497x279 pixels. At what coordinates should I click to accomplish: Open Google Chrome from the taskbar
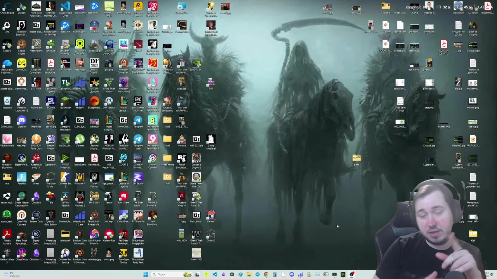tap(266, 274)
